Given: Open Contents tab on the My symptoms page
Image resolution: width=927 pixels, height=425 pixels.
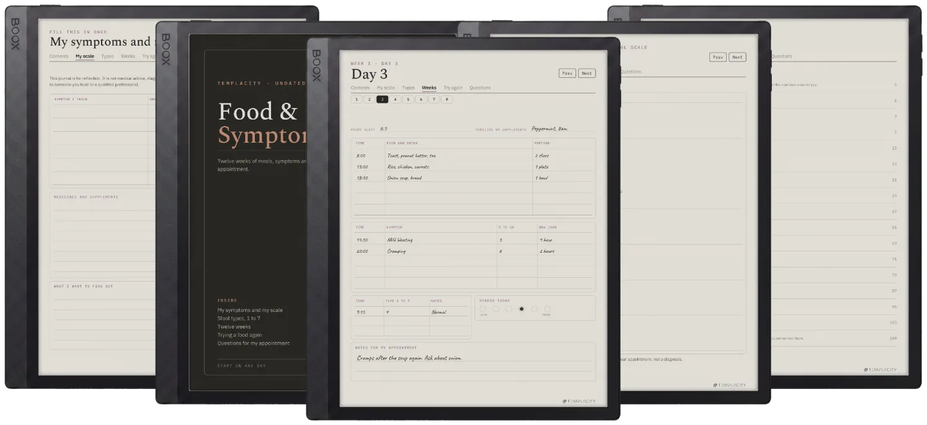Looking at the screenshot, I should [x=59, y=57].
